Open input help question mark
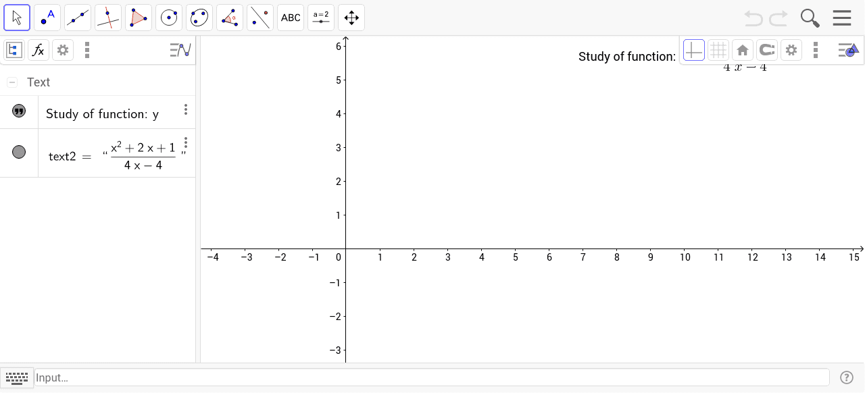This screenshot has width=865, height=393. 846,377
